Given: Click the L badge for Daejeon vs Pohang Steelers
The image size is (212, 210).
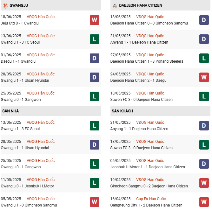Looking at the screenshot, I should click(204, 58).
